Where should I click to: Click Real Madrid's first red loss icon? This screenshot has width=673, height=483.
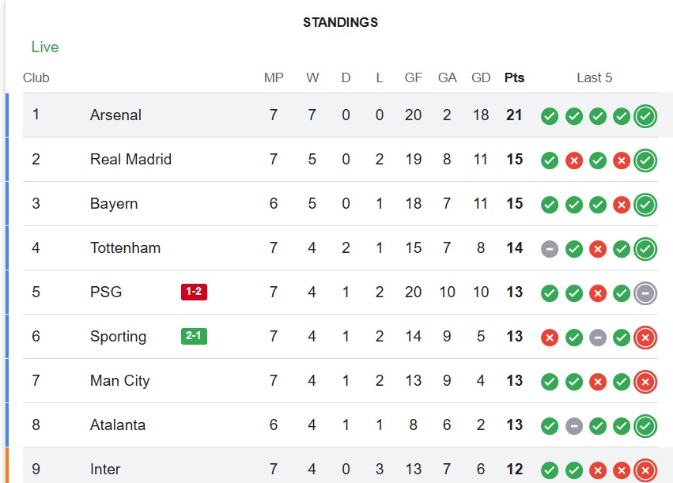(x=574, y=160)
